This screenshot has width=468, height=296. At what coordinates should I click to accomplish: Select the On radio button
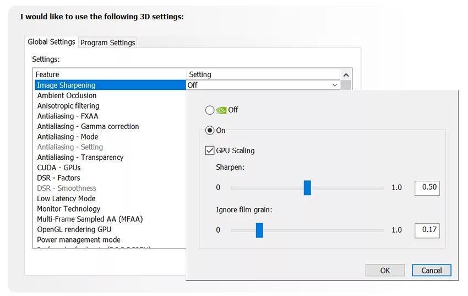(209, 131)
